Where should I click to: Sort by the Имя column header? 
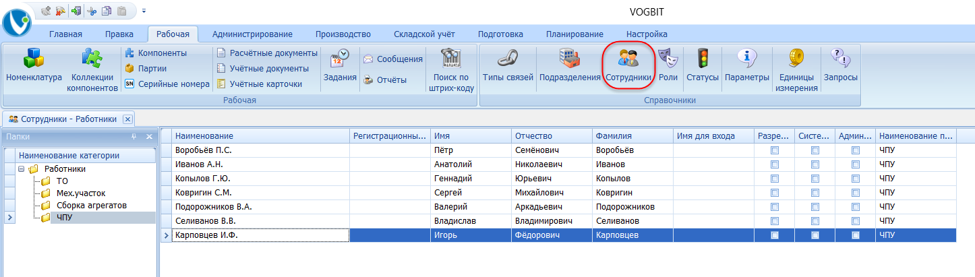pyautogui.click(x=471, y=135)
